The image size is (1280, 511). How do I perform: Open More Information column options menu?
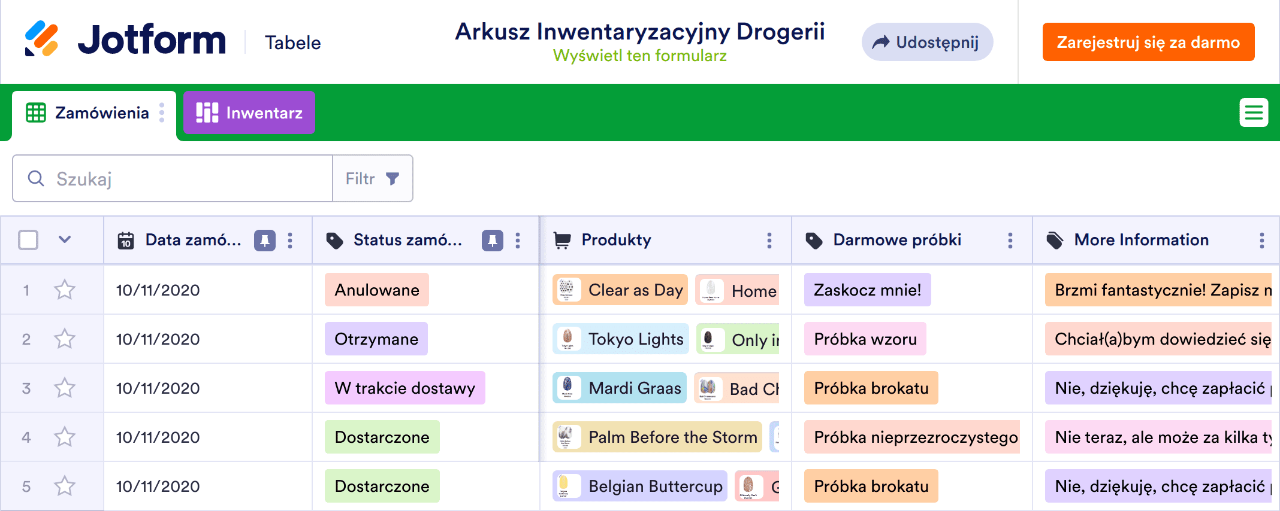tap(1261, 241)
